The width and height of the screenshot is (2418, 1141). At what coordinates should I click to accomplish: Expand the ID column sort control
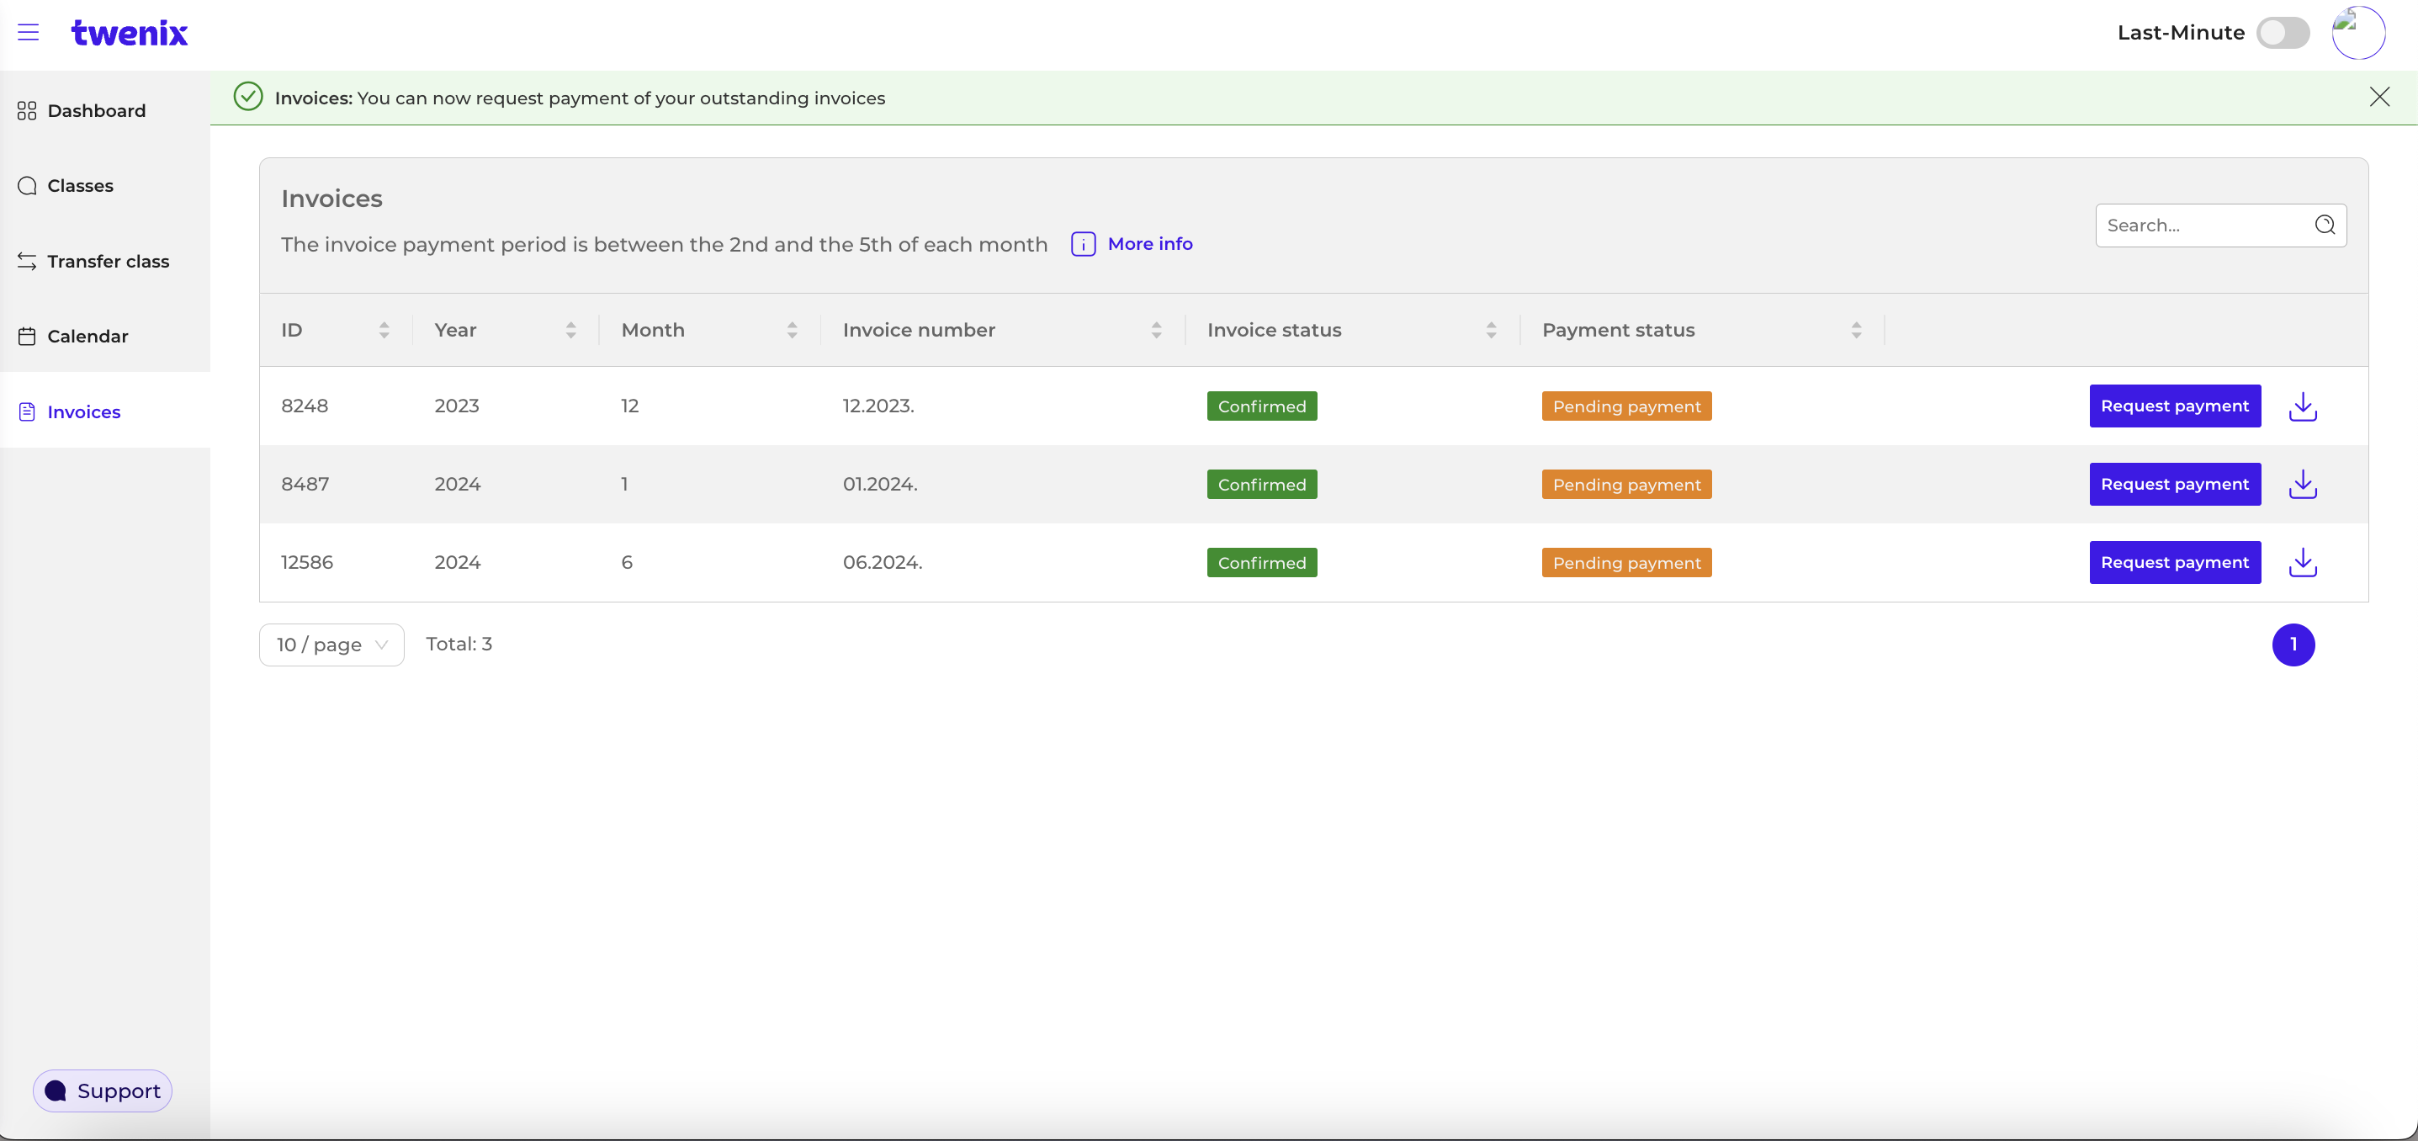(384, 330)
